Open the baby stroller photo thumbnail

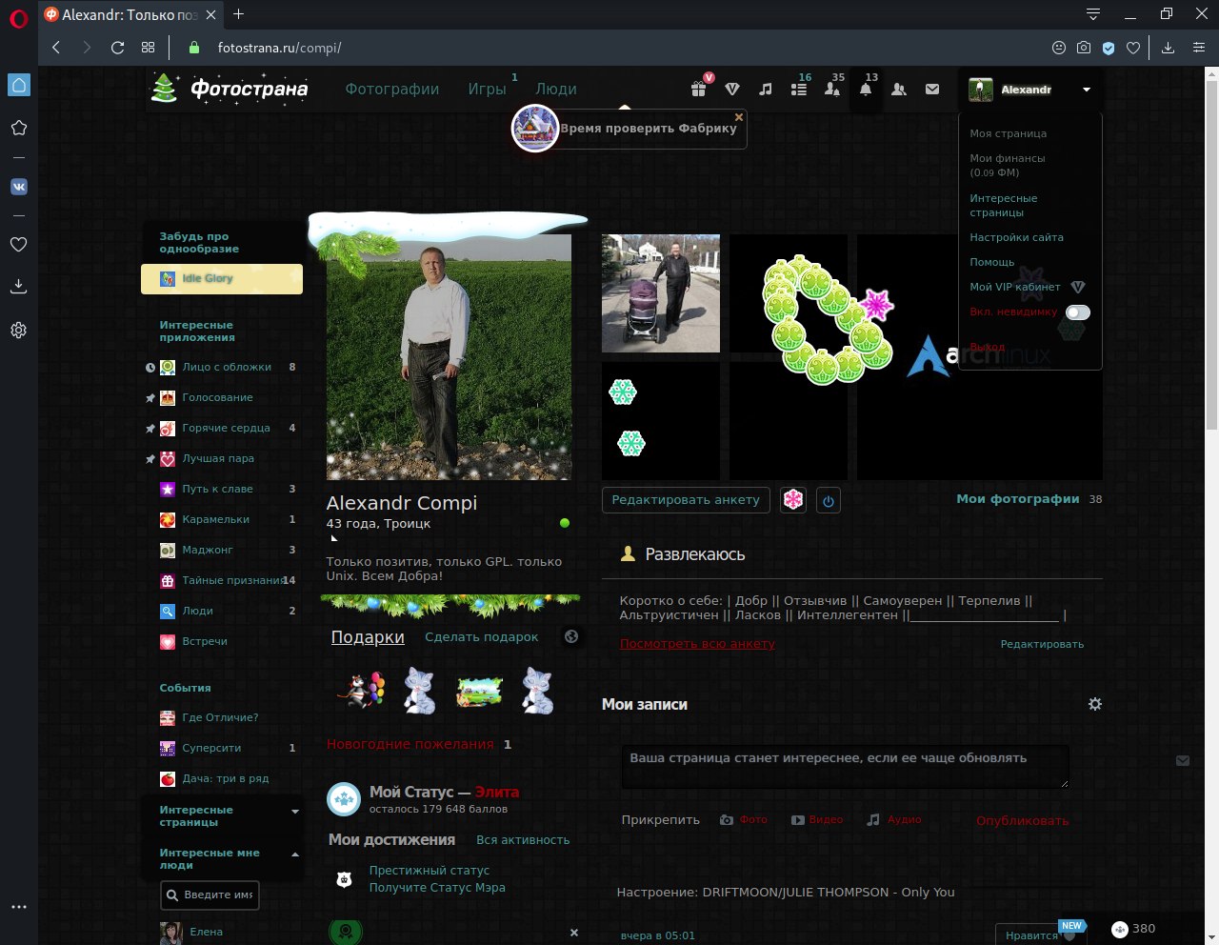coord(661,293)
